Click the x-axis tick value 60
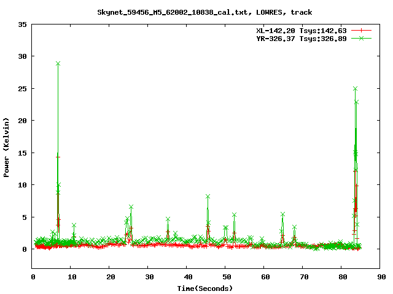 click(x=265, y=277)
